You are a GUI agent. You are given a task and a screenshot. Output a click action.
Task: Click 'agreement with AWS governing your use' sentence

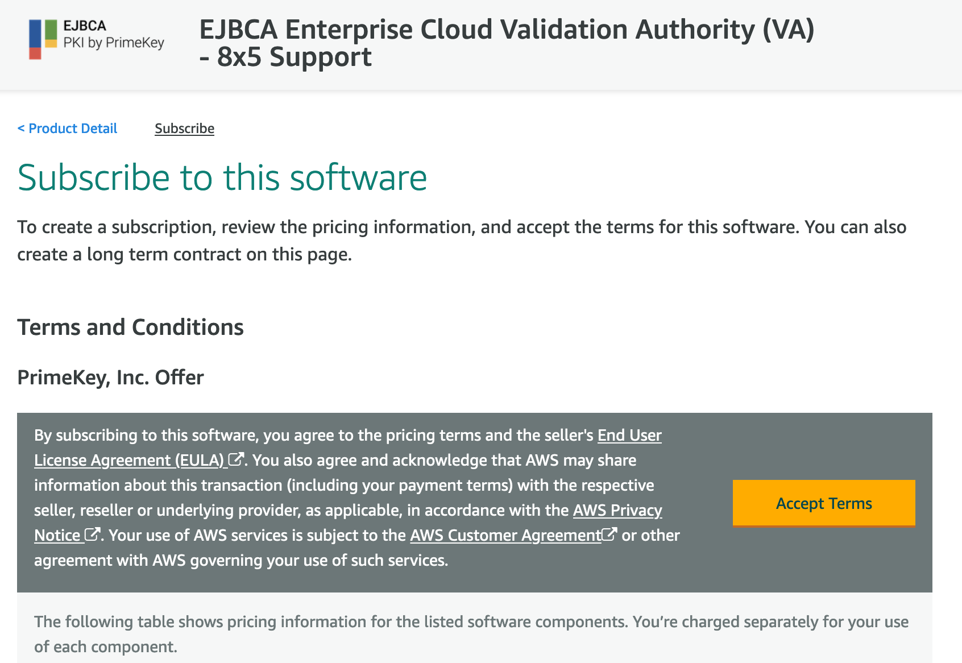(240, 560)
